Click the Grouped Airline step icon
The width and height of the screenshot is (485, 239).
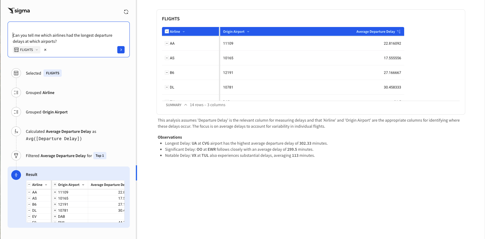coord(16,93)
